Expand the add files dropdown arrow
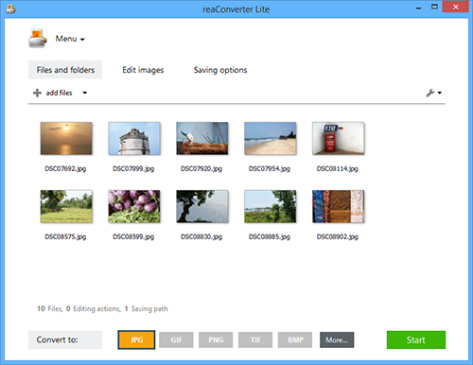This screenshot has height=365, width=473. point(85,93)
